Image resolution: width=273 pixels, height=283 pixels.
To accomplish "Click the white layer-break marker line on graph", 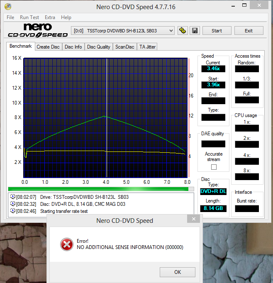I will (107, 118).
